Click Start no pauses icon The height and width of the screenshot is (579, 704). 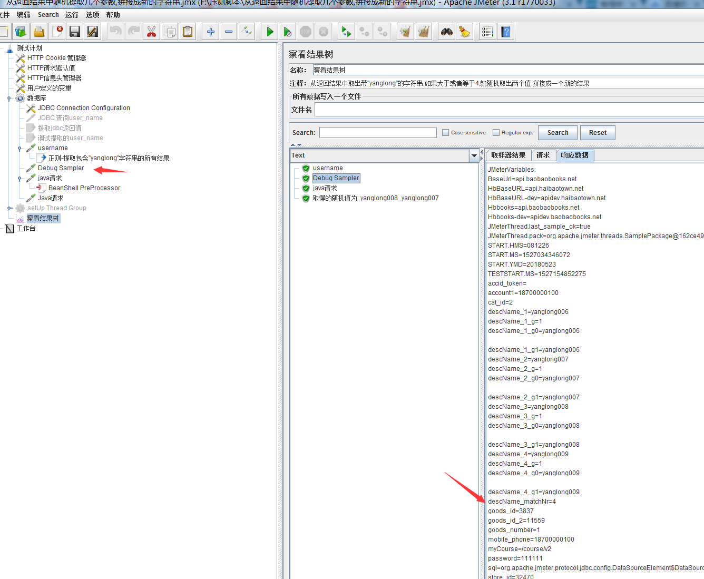tap(288, 32)
